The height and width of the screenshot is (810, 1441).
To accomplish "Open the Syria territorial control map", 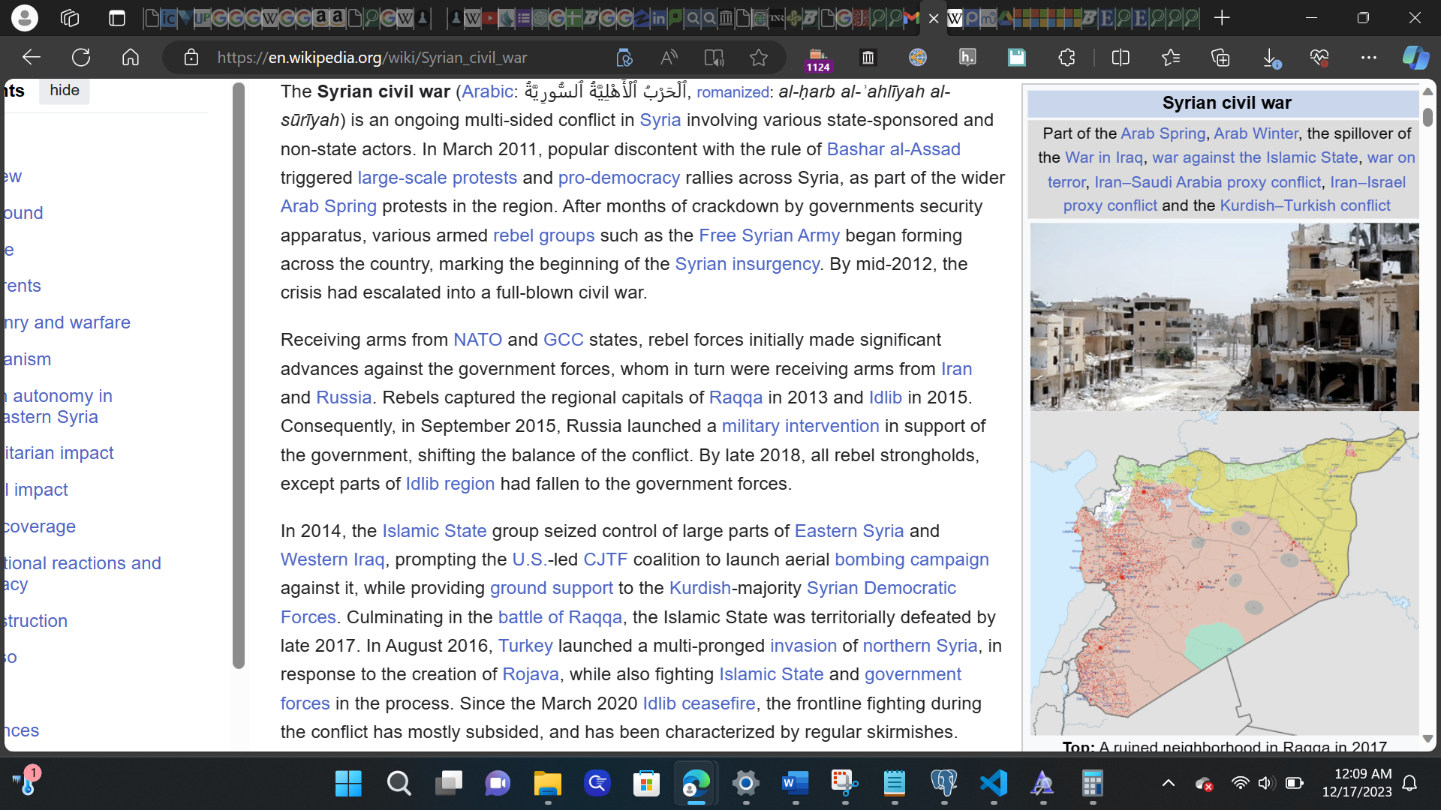I will point(1224,574).
